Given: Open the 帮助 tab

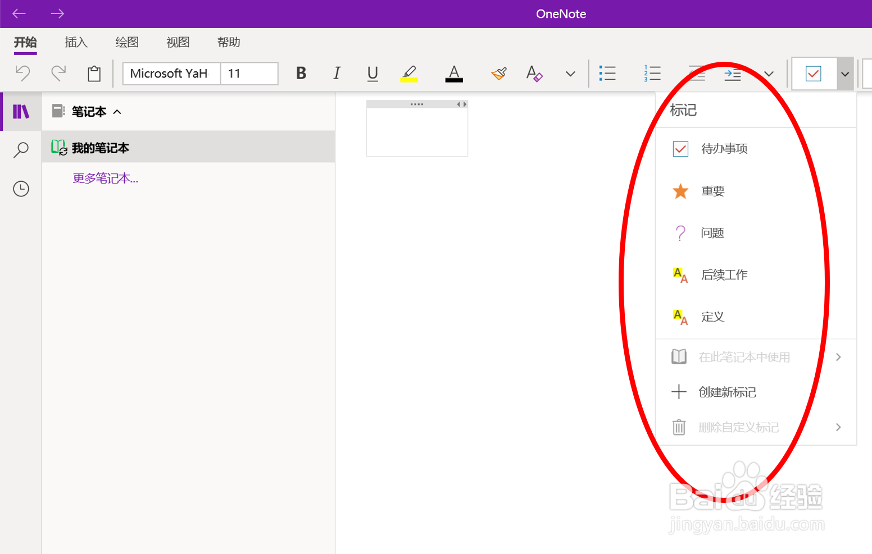Looking at the screenshot, I should [229, 43].
